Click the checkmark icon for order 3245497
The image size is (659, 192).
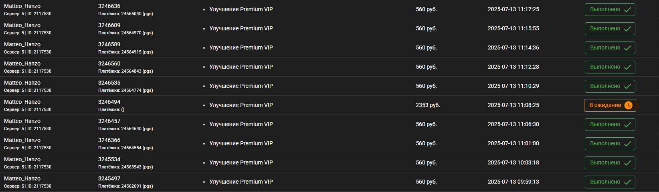[627, 182]
